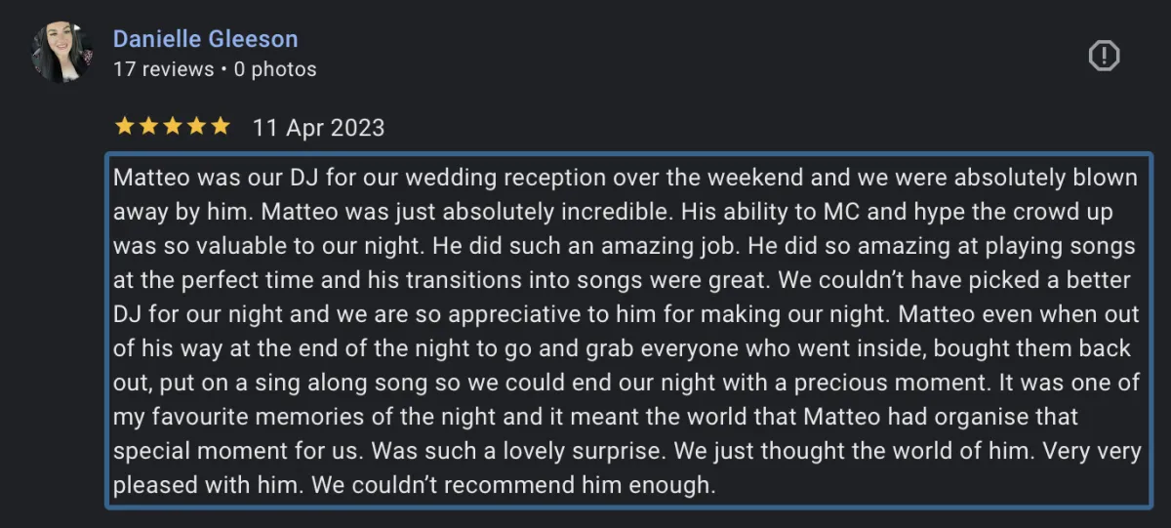This screenshot has width=1171, height=528.
Task: Click the review date 11 Apr 2023
Action: (x=318, y=128)
